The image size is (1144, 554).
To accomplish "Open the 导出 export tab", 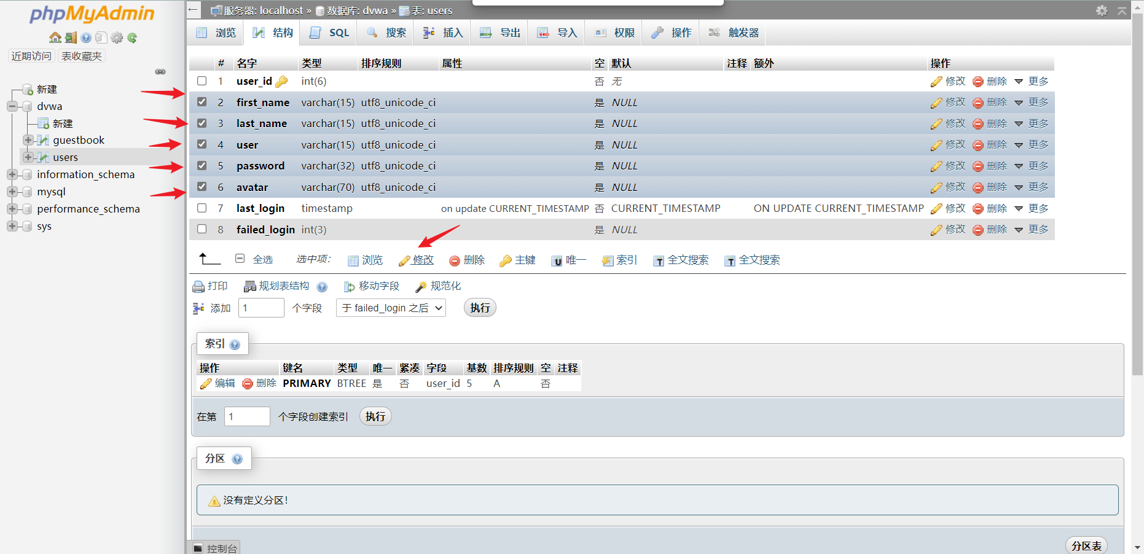I will (501, 33).
